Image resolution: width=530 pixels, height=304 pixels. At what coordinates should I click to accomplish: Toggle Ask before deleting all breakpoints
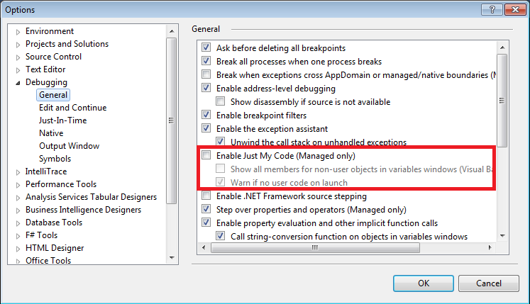pyautogui.click(x=206, y=48)
